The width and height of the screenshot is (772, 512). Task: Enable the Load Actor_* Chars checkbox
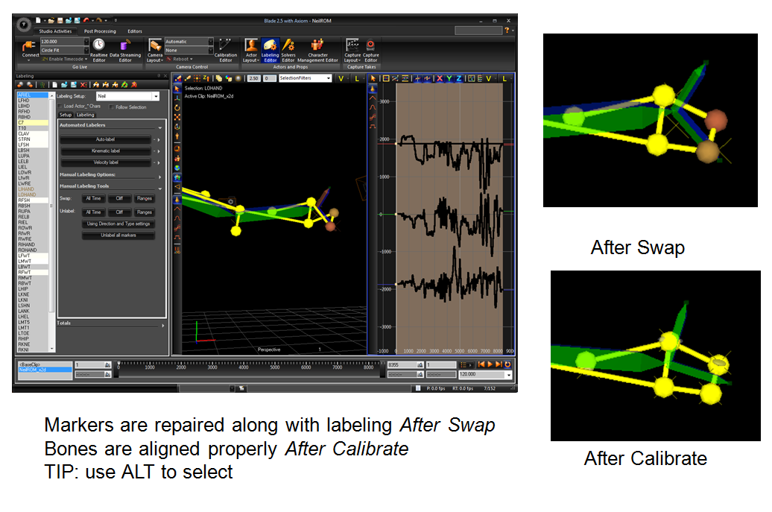click(60, 107)
